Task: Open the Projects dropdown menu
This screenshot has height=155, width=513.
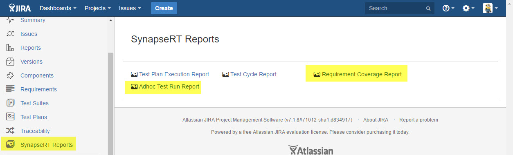Action: (97, 8)
